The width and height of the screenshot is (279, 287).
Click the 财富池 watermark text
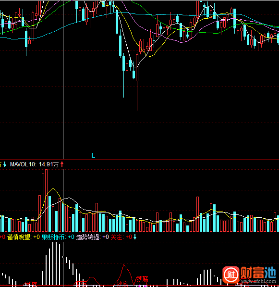[258, 273]
